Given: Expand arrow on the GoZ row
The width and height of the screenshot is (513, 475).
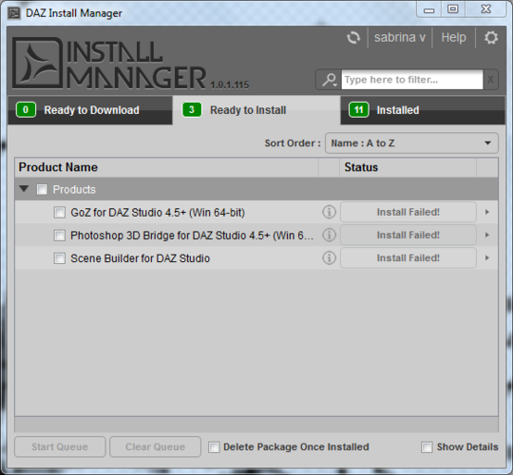Looking at the screenshot, I should click(x=487, y=212).
